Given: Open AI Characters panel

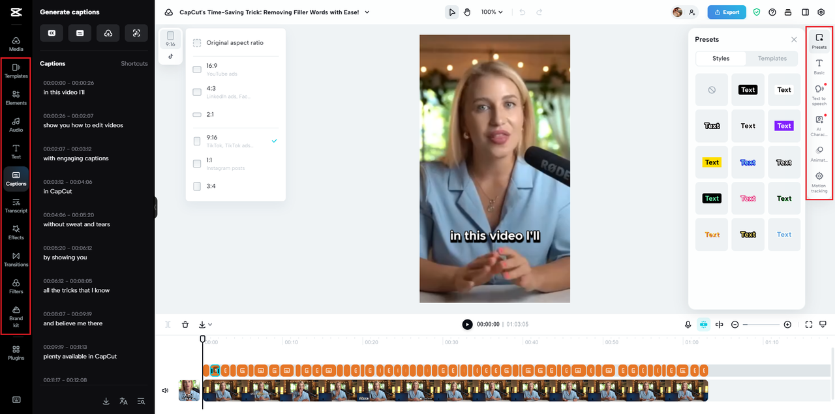Looking at the screenshot, I should pyautogui.click(x=819, y=125).
